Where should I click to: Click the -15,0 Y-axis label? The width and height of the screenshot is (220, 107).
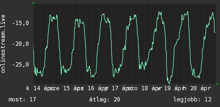(21, 23)
